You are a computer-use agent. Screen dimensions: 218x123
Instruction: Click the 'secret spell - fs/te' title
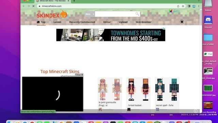pyautogui.click(x=165, y=105)
